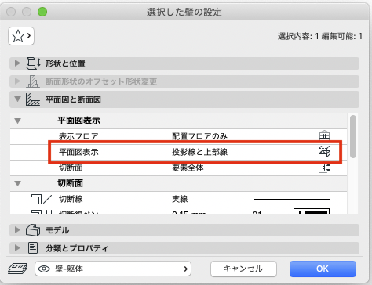Click the キャンセル button
The image size is (372, 285).
pos(243,269)
